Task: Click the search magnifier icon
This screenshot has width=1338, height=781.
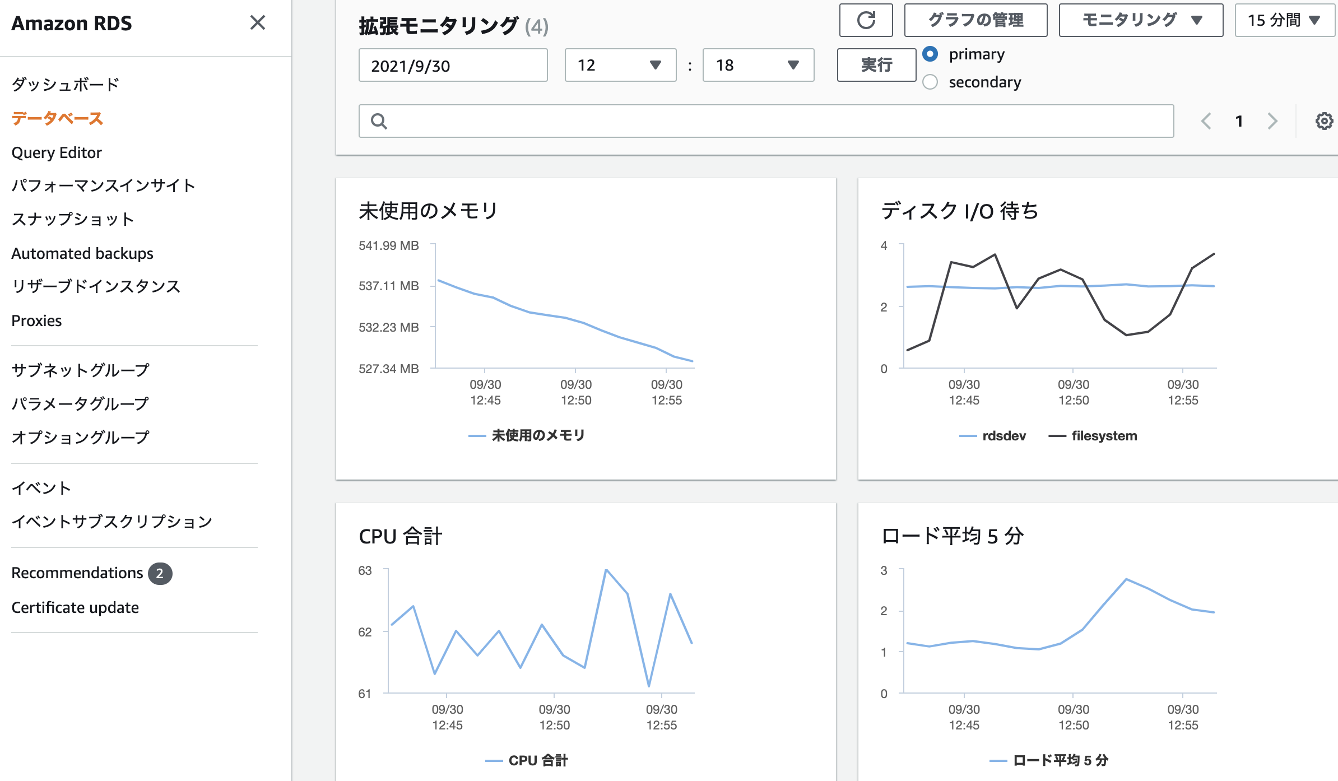Action: pyautogui.click(x=379, y=121)
